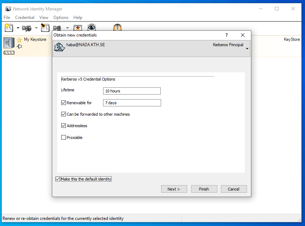Open the Credential menu
This screenshot has width=305, height=226.
pyautogui.click(x=25, y=18)
